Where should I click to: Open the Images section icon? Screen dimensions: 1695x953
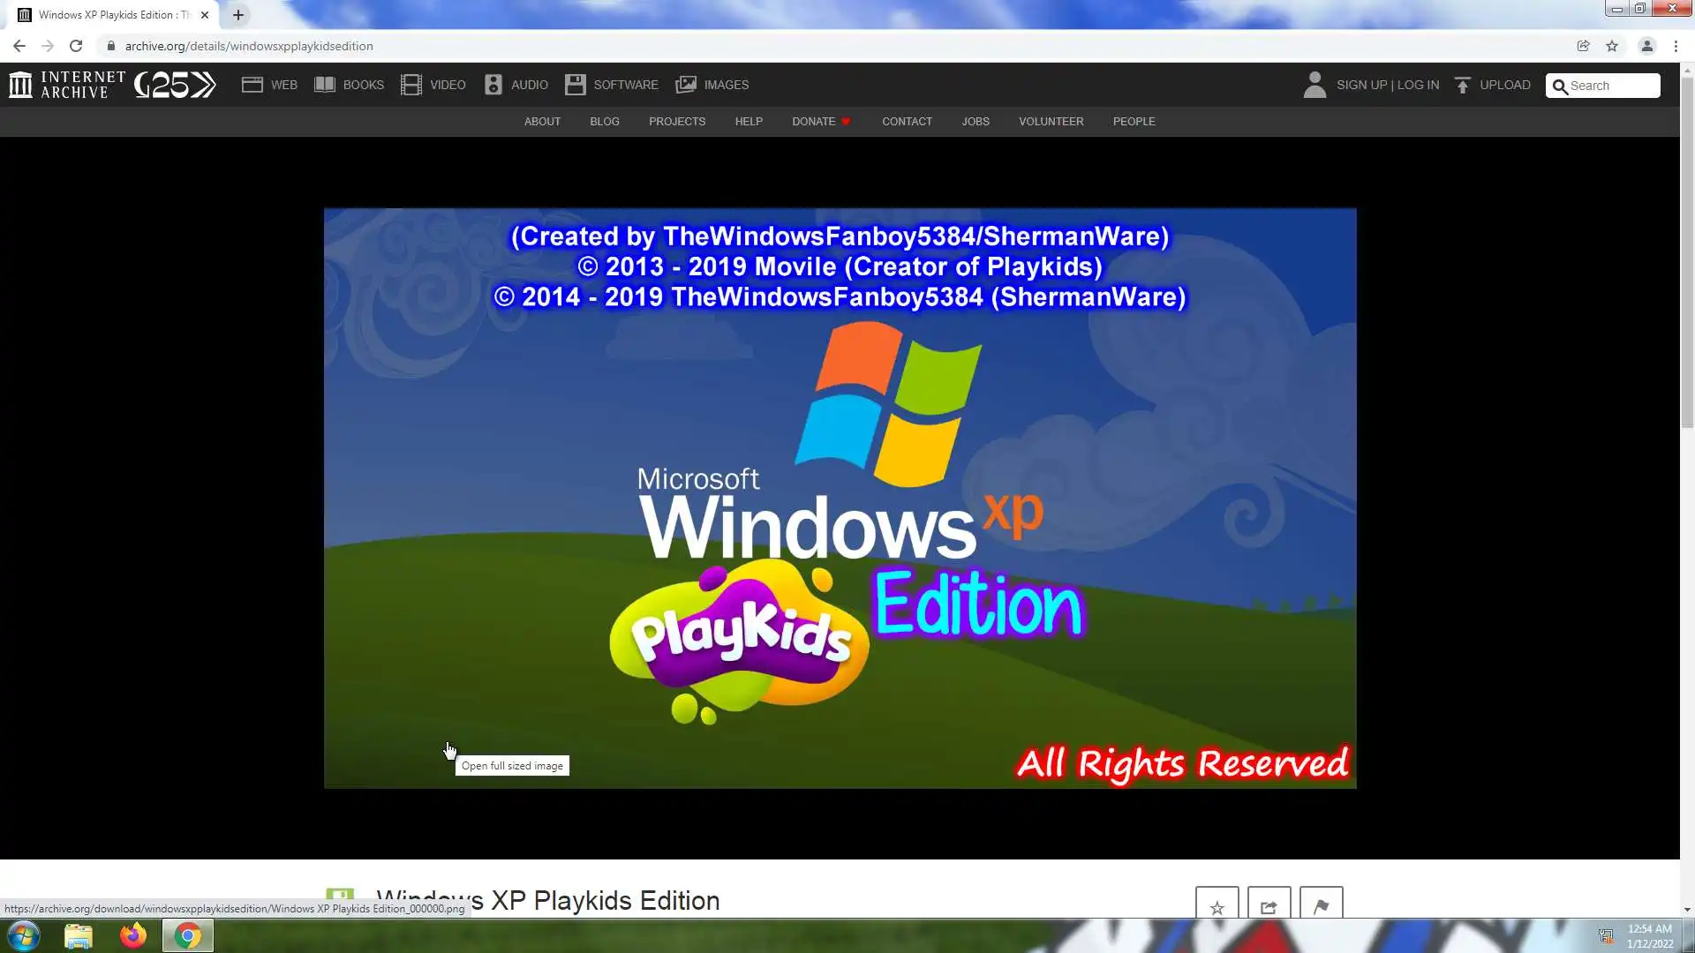point(686,85)
